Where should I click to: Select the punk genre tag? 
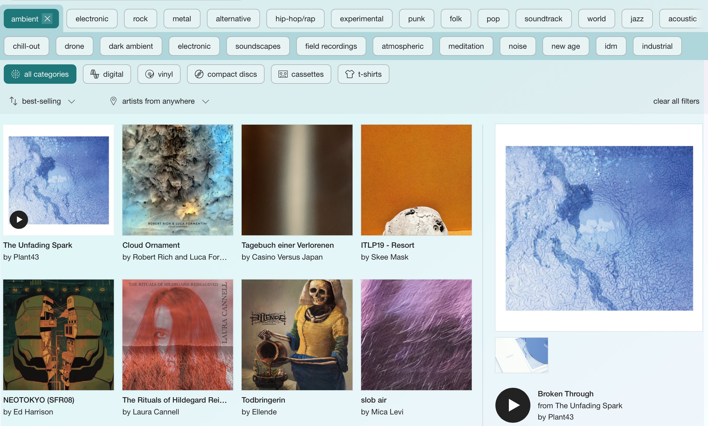(417, 19)
